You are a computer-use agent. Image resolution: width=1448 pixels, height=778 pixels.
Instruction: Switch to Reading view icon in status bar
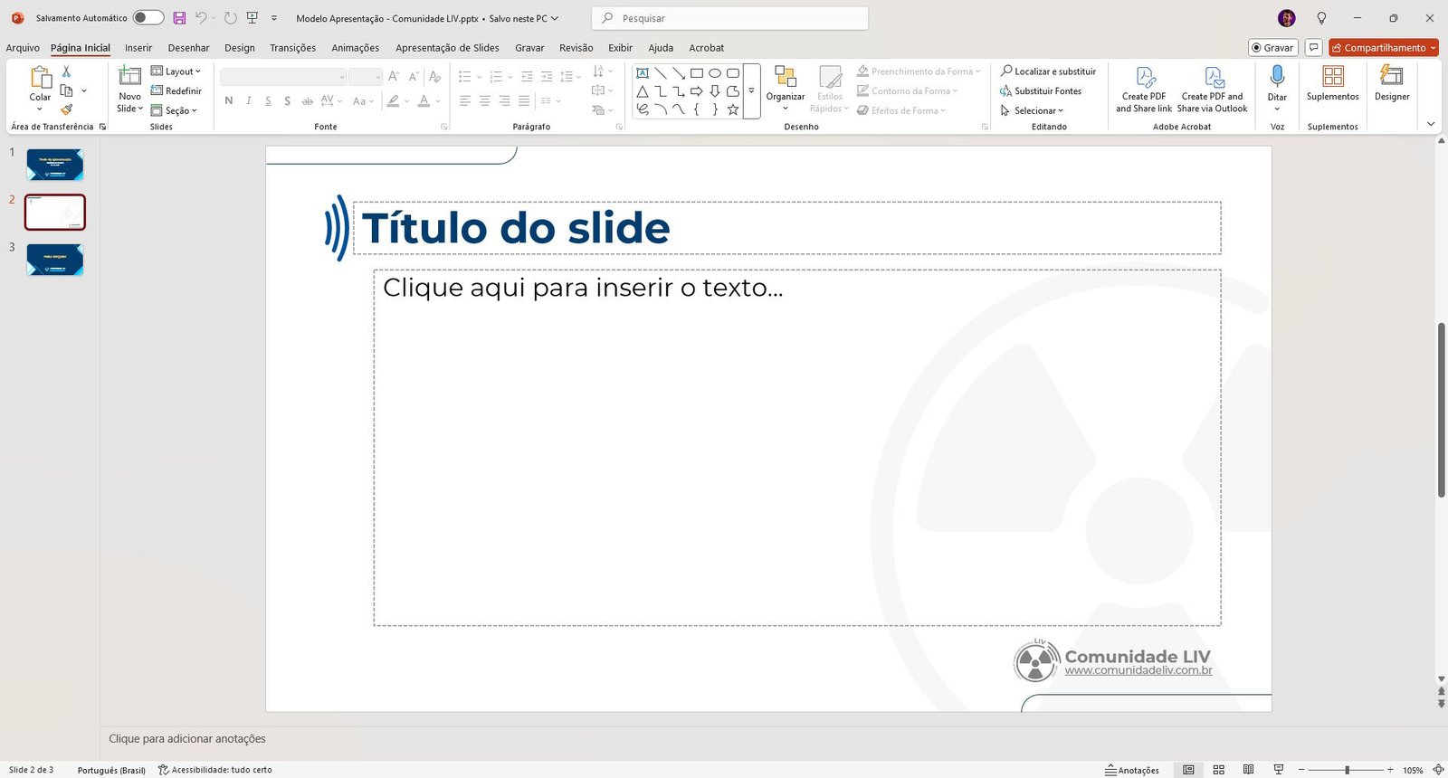pos(1249,770)
